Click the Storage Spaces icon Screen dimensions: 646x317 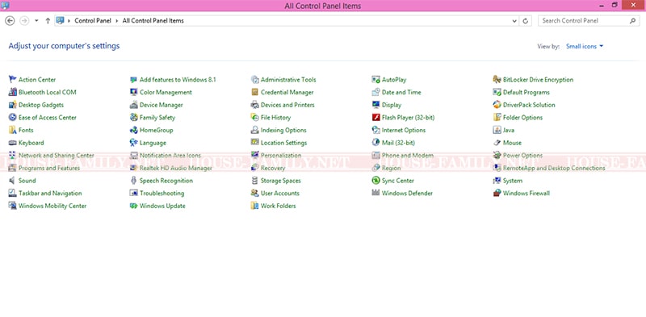point(254,181)
